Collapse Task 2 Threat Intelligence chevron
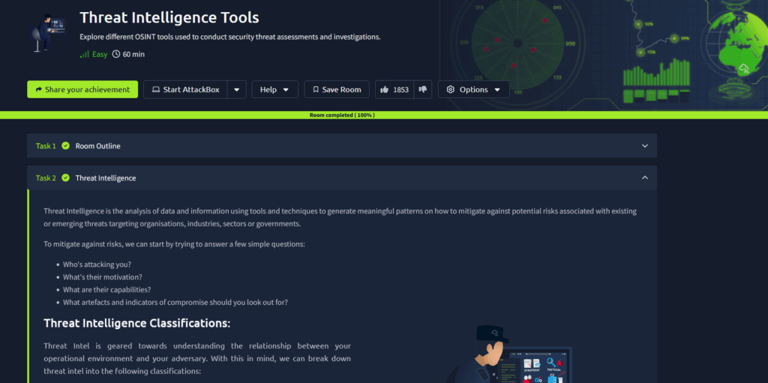 (x=644, y=178)
